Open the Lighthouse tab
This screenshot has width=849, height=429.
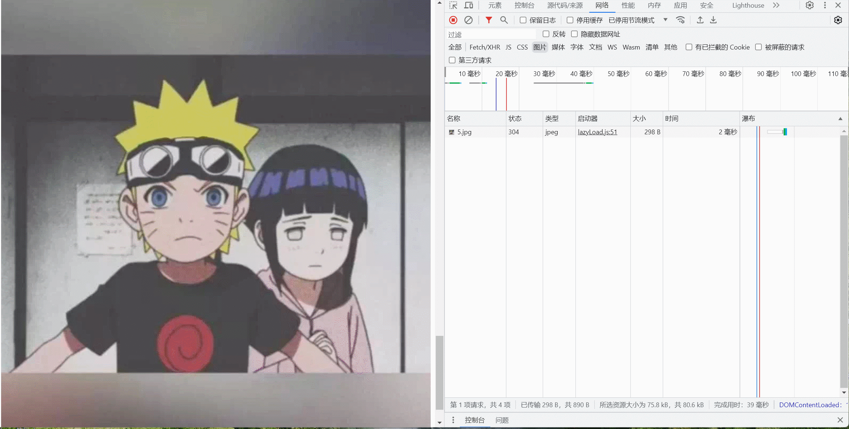pos(748,5)
